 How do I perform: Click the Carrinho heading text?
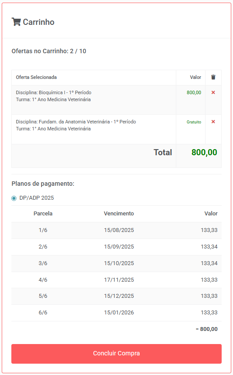38,22
